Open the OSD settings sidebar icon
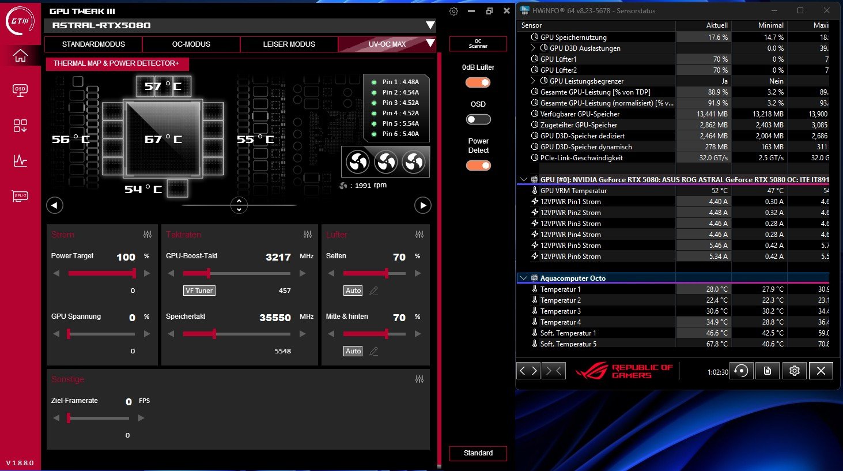The height and width of the screenshot is (471, 843). 20,90
